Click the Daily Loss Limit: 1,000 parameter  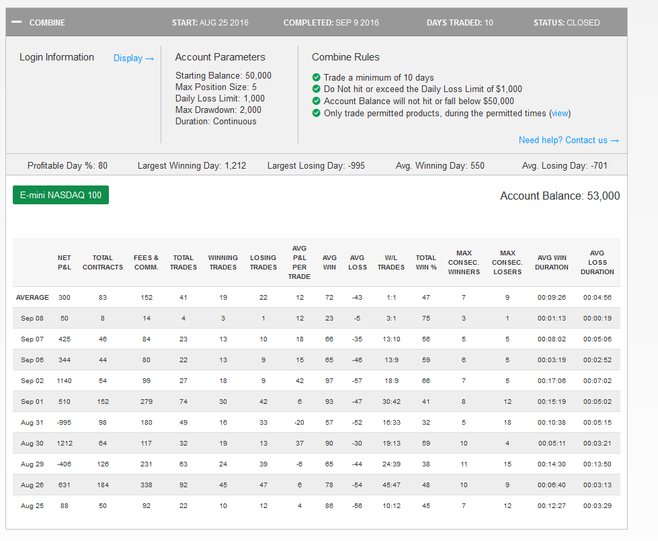click(x=220, y=99)
